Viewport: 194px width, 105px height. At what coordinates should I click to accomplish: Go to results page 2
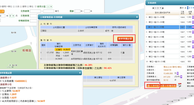[x=189, y=8]
